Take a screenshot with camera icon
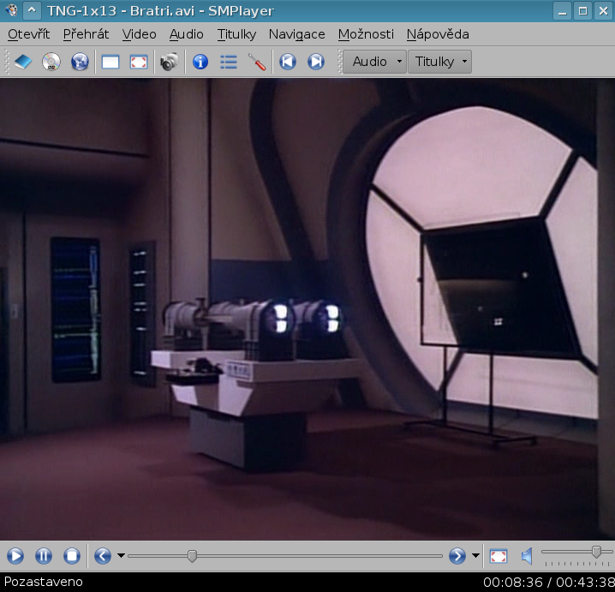Screen dimensions: 615x592 (169, 62)
